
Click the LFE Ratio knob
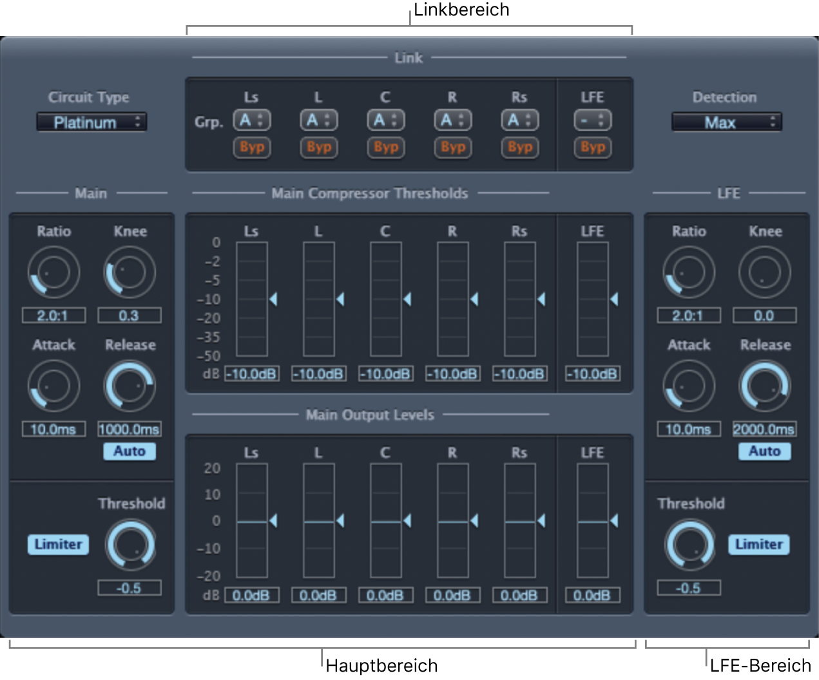click(x=688, y=273)
